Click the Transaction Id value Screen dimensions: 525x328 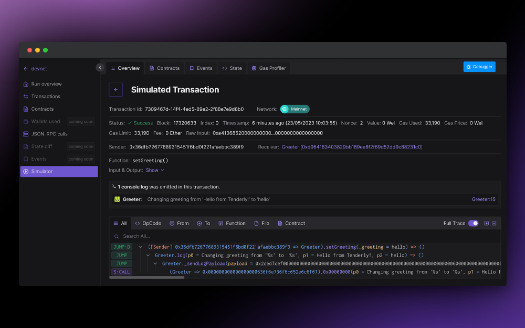[x=194, y=109]
